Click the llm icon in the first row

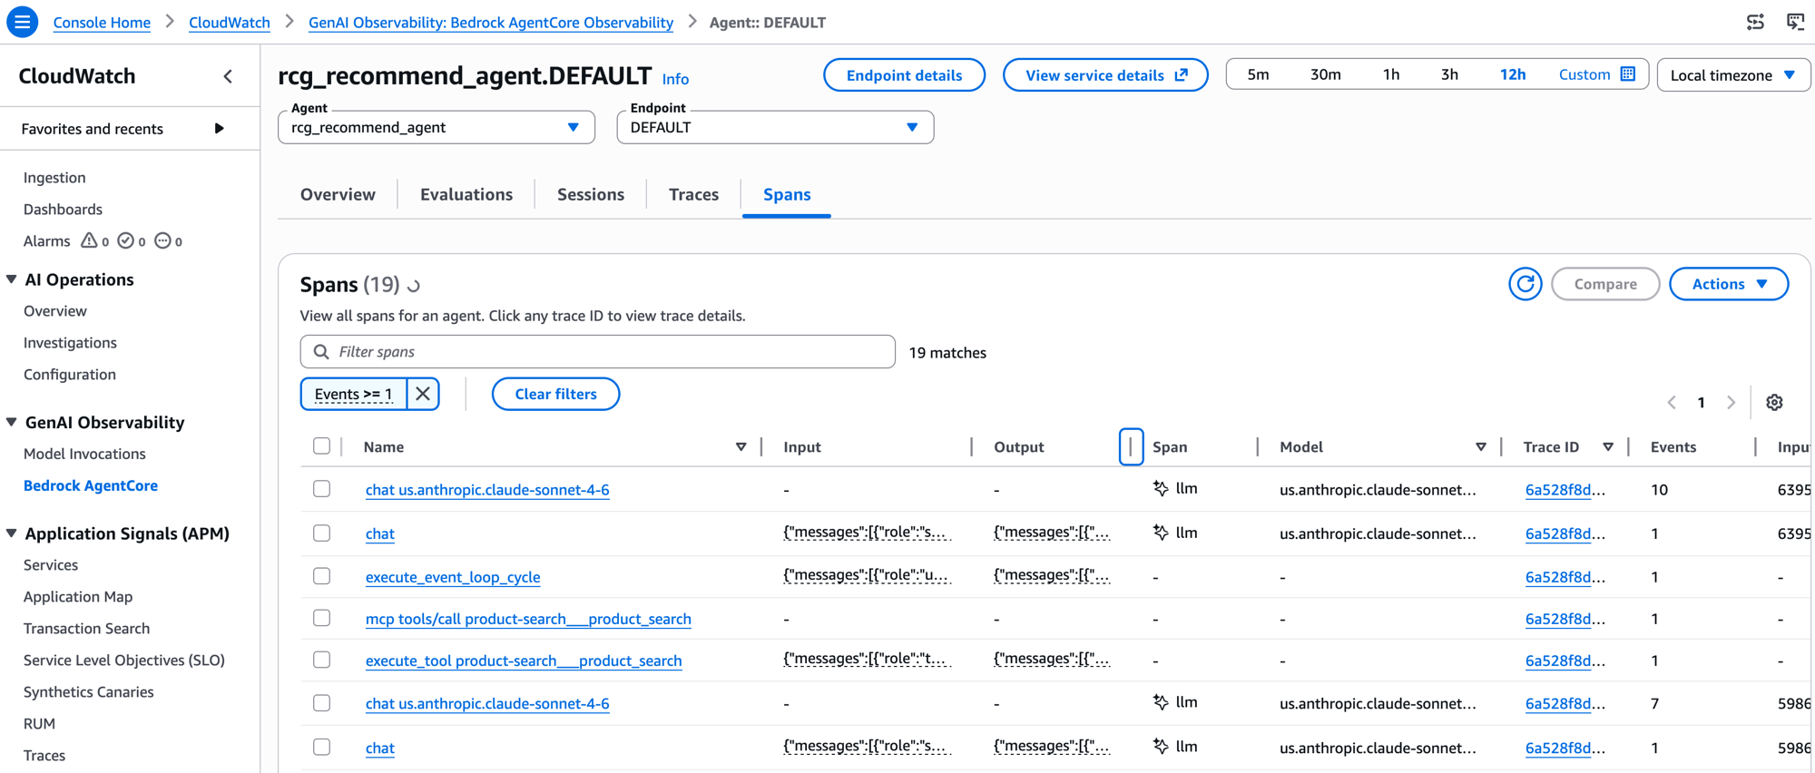pyautogui.click(x=1161, y=488)
